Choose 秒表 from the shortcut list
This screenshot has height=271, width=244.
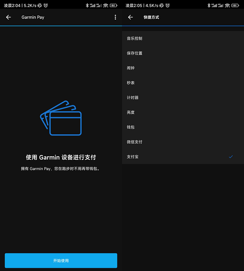(x=183, y=83)
